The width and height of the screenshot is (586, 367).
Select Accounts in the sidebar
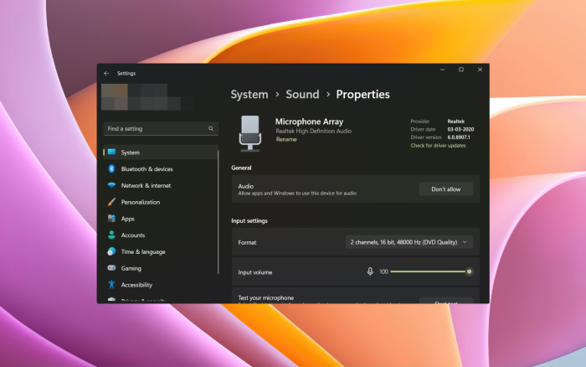point(161,235)
